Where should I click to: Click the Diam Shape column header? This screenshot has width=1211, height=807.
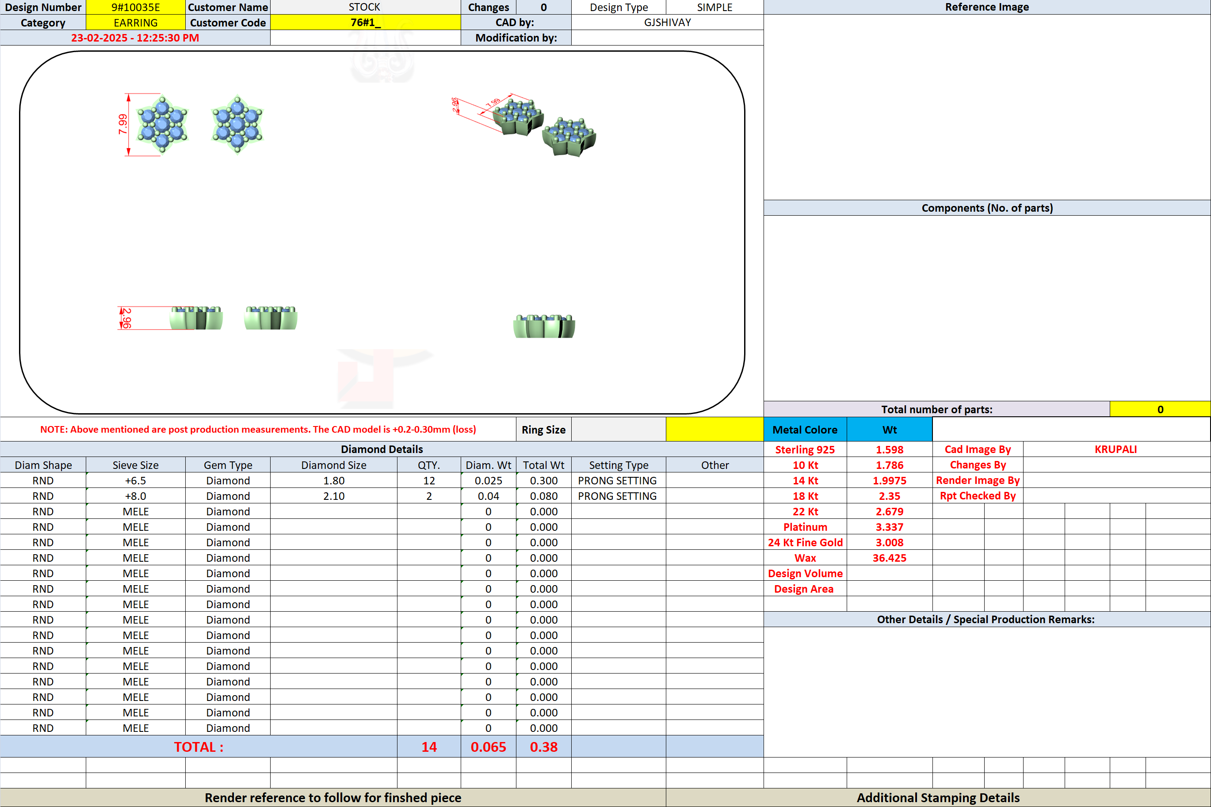[x=43, y=465]
